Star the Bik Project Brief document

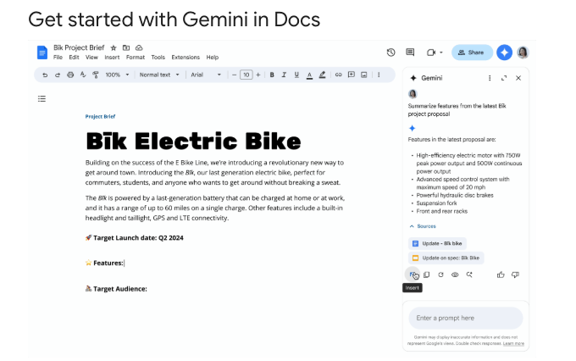tap(114, 47)
